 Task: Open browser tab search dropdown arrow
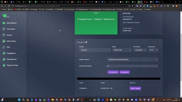[x=2, y=2]
